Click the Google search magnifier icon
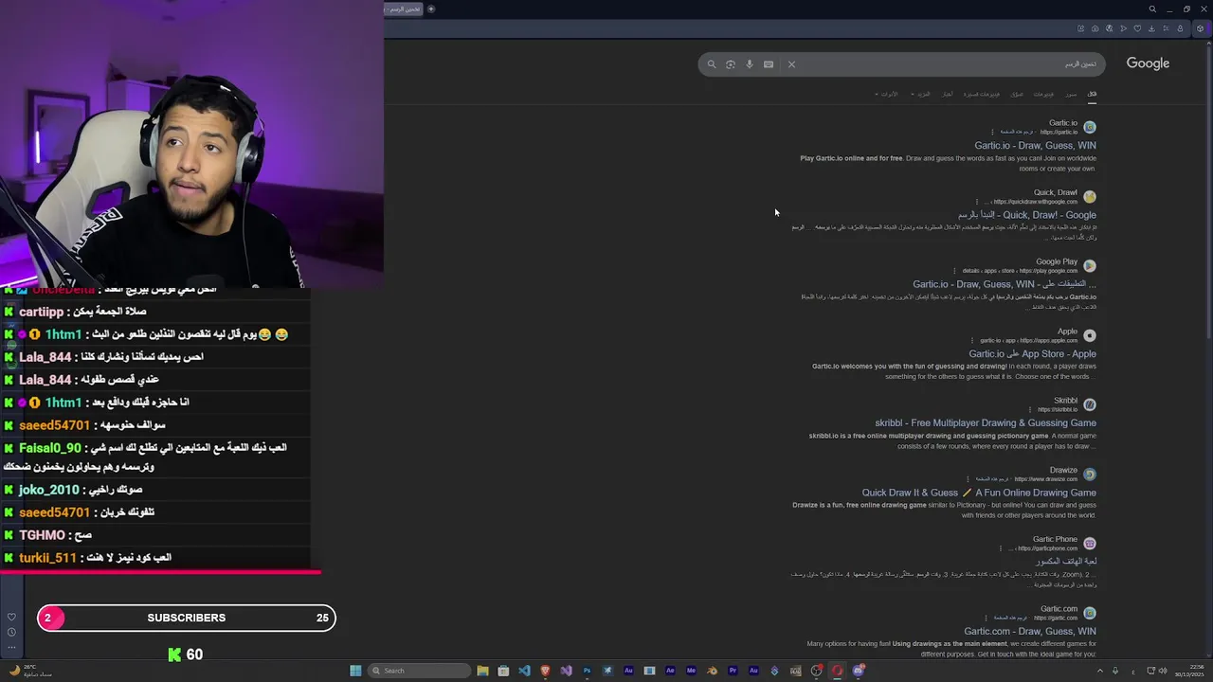The image size is (1213, 682). 712,64
